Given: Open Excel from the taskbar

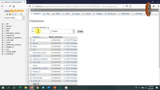Looking at the screenshot, I should click(20, 88).
